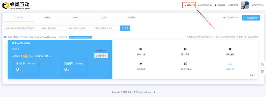Focus the third activity search field

[80, 28]
